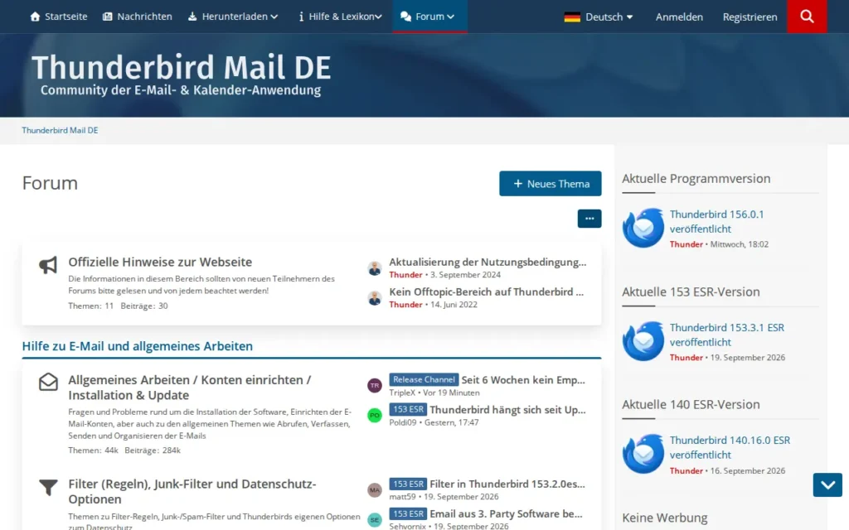Click the speech bubbles icon beside Forum

(x=405, y=17)
